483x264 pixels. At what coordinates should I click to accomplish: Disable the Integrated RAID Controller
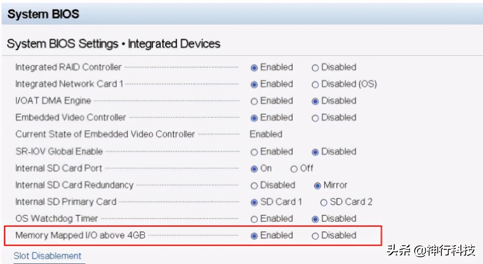pos(315,68)
